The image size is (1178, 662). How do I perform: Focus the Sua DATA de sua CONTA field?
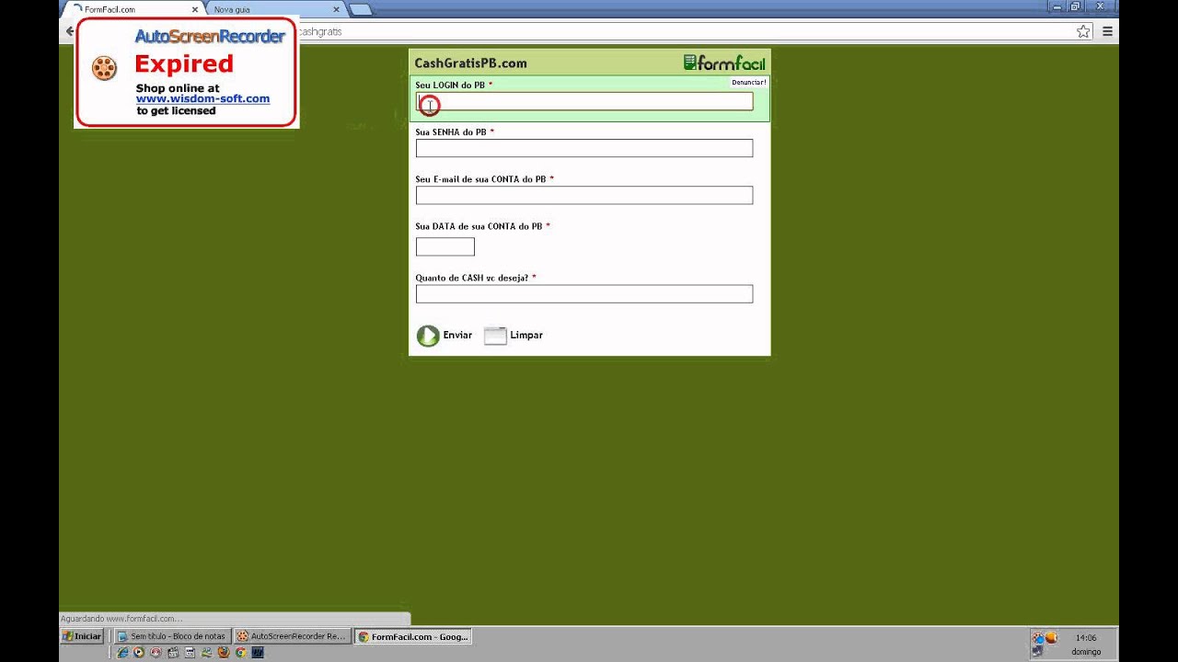pos(445,246)
